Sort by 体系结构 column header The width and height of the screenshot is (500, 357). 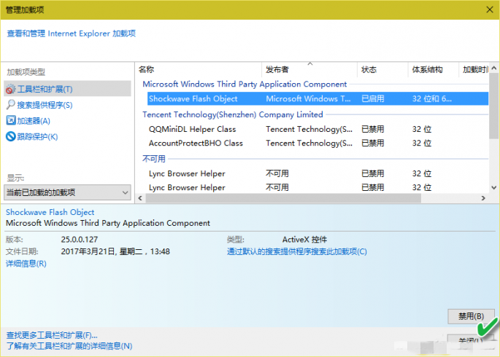(x=433, y=69)
